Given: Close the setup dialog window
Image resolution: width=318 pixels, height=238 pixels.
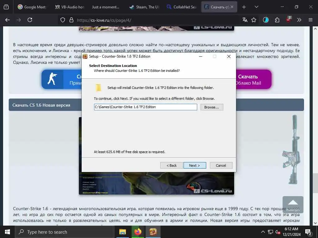Looking at the screenshot, I should pyautogui.click(x=229, y=56).
